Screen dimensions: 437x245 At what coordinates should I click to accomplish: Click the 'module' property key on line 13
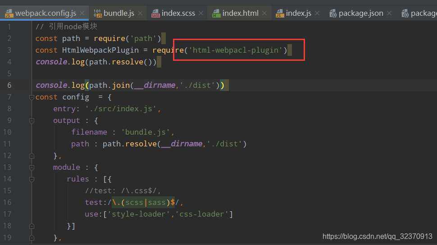[x=67, y=167]
